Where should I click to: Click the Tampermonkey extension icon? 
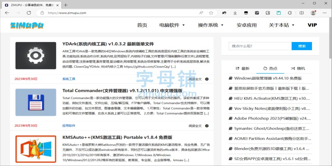point(246,13)
